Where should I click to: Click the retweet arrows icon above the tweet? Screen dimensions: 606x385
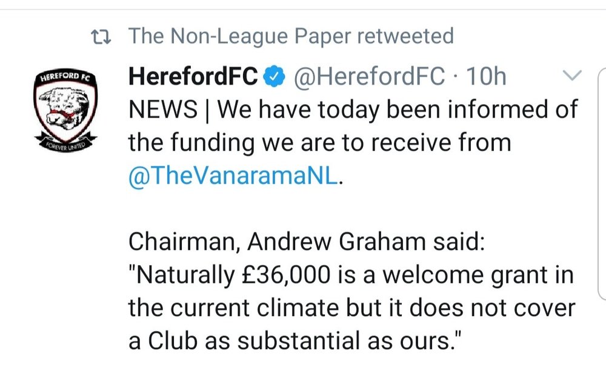[101, 37]
